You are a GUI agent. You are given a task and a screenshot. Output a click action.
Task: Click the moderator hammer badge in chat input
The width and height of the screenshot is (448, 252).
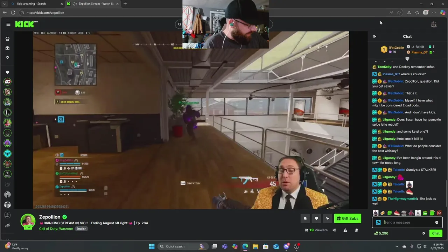(x=378, y=222)
